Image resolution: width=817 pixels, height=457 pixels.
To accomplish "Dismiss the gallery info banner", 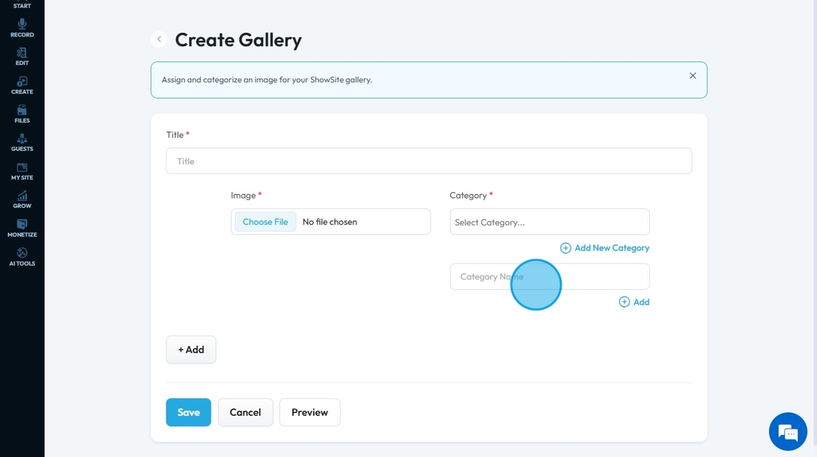I will [692, 76].
